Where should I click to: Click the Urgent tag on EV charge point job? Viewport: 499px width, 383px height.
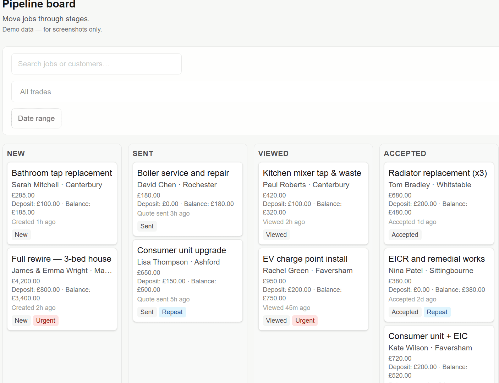[305, 321]
